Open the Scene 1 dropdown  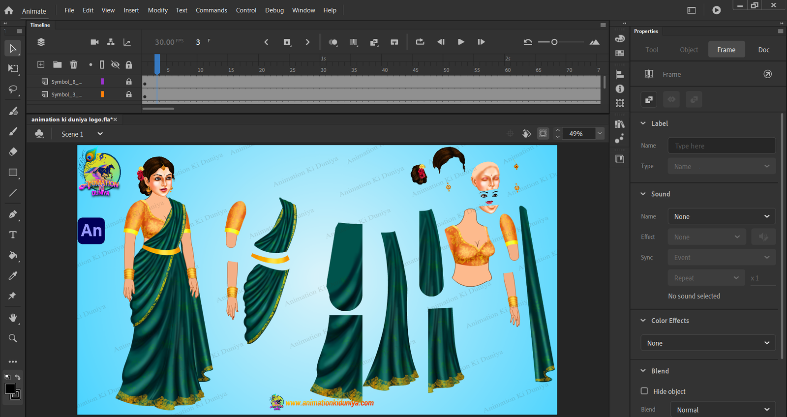(100, 134)
